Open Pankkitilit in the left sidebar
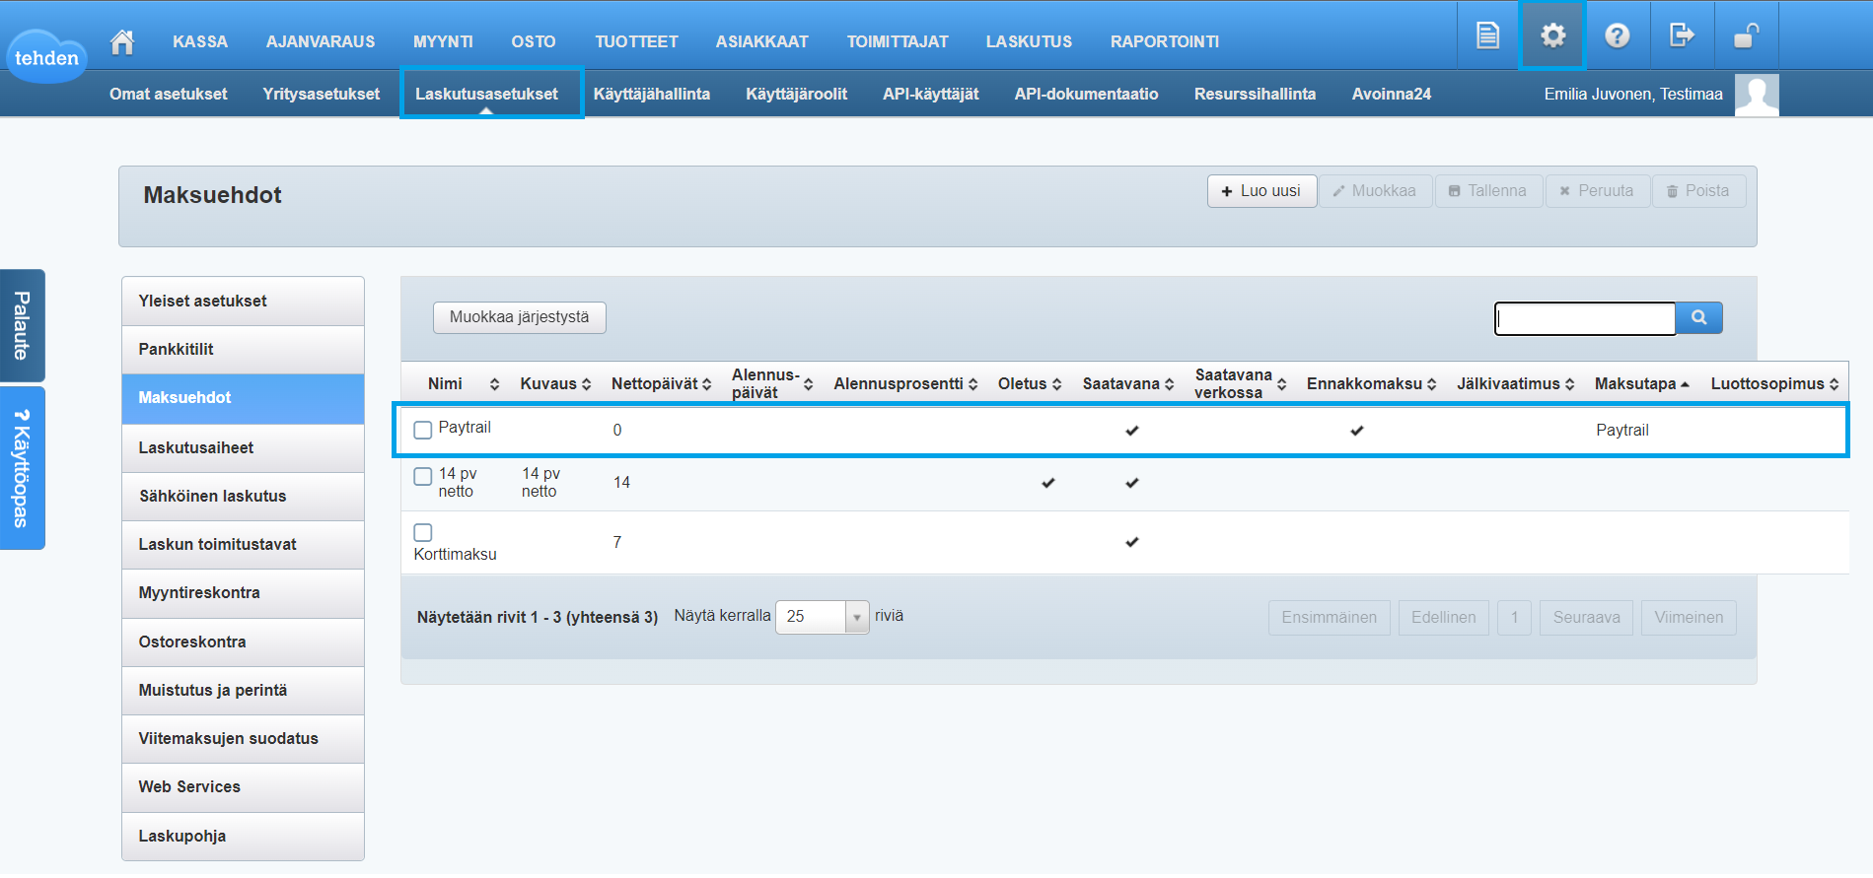 coord(243,349)
